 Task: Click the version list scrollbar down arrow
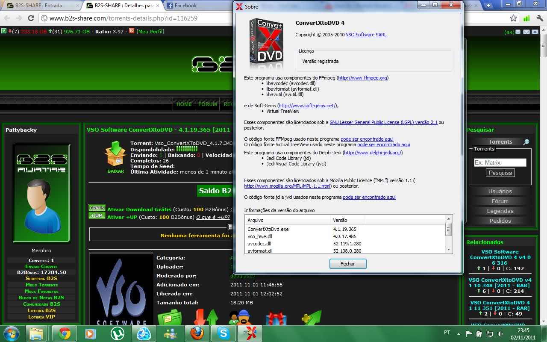[x=448, y=249]
